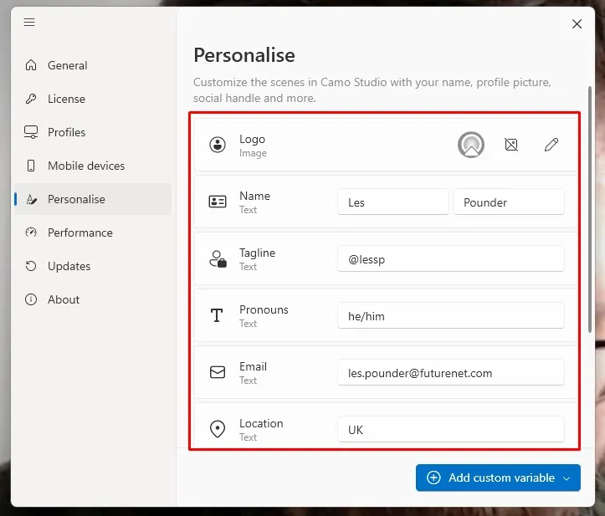Open the License section

66,99
